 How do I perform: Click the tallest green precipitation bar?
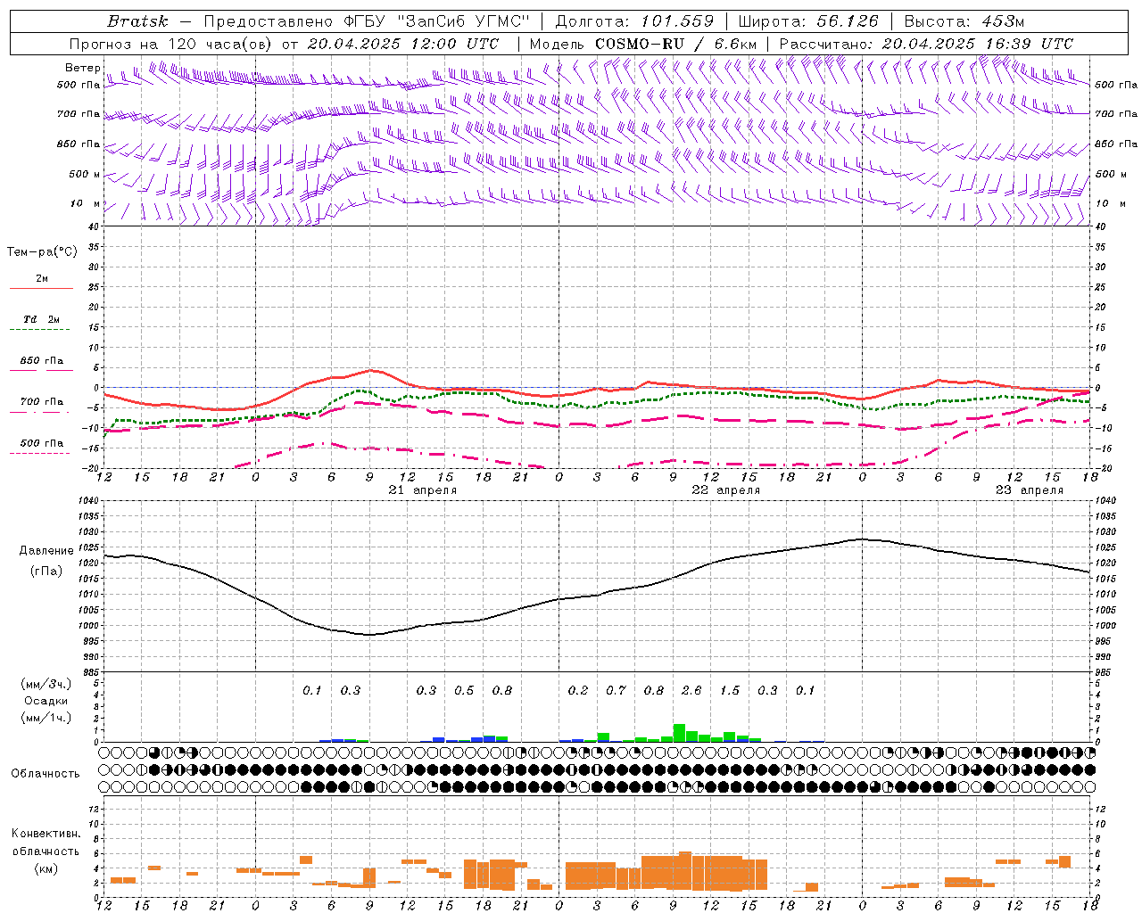[x=679, y=733]
